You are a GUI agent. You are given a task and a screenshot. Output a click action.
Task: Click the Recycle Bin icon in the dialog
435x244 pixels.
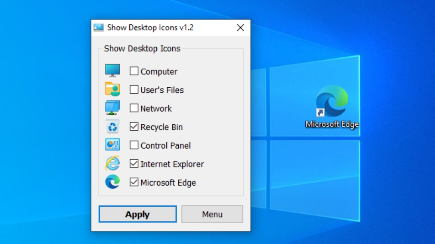(112, 127)
